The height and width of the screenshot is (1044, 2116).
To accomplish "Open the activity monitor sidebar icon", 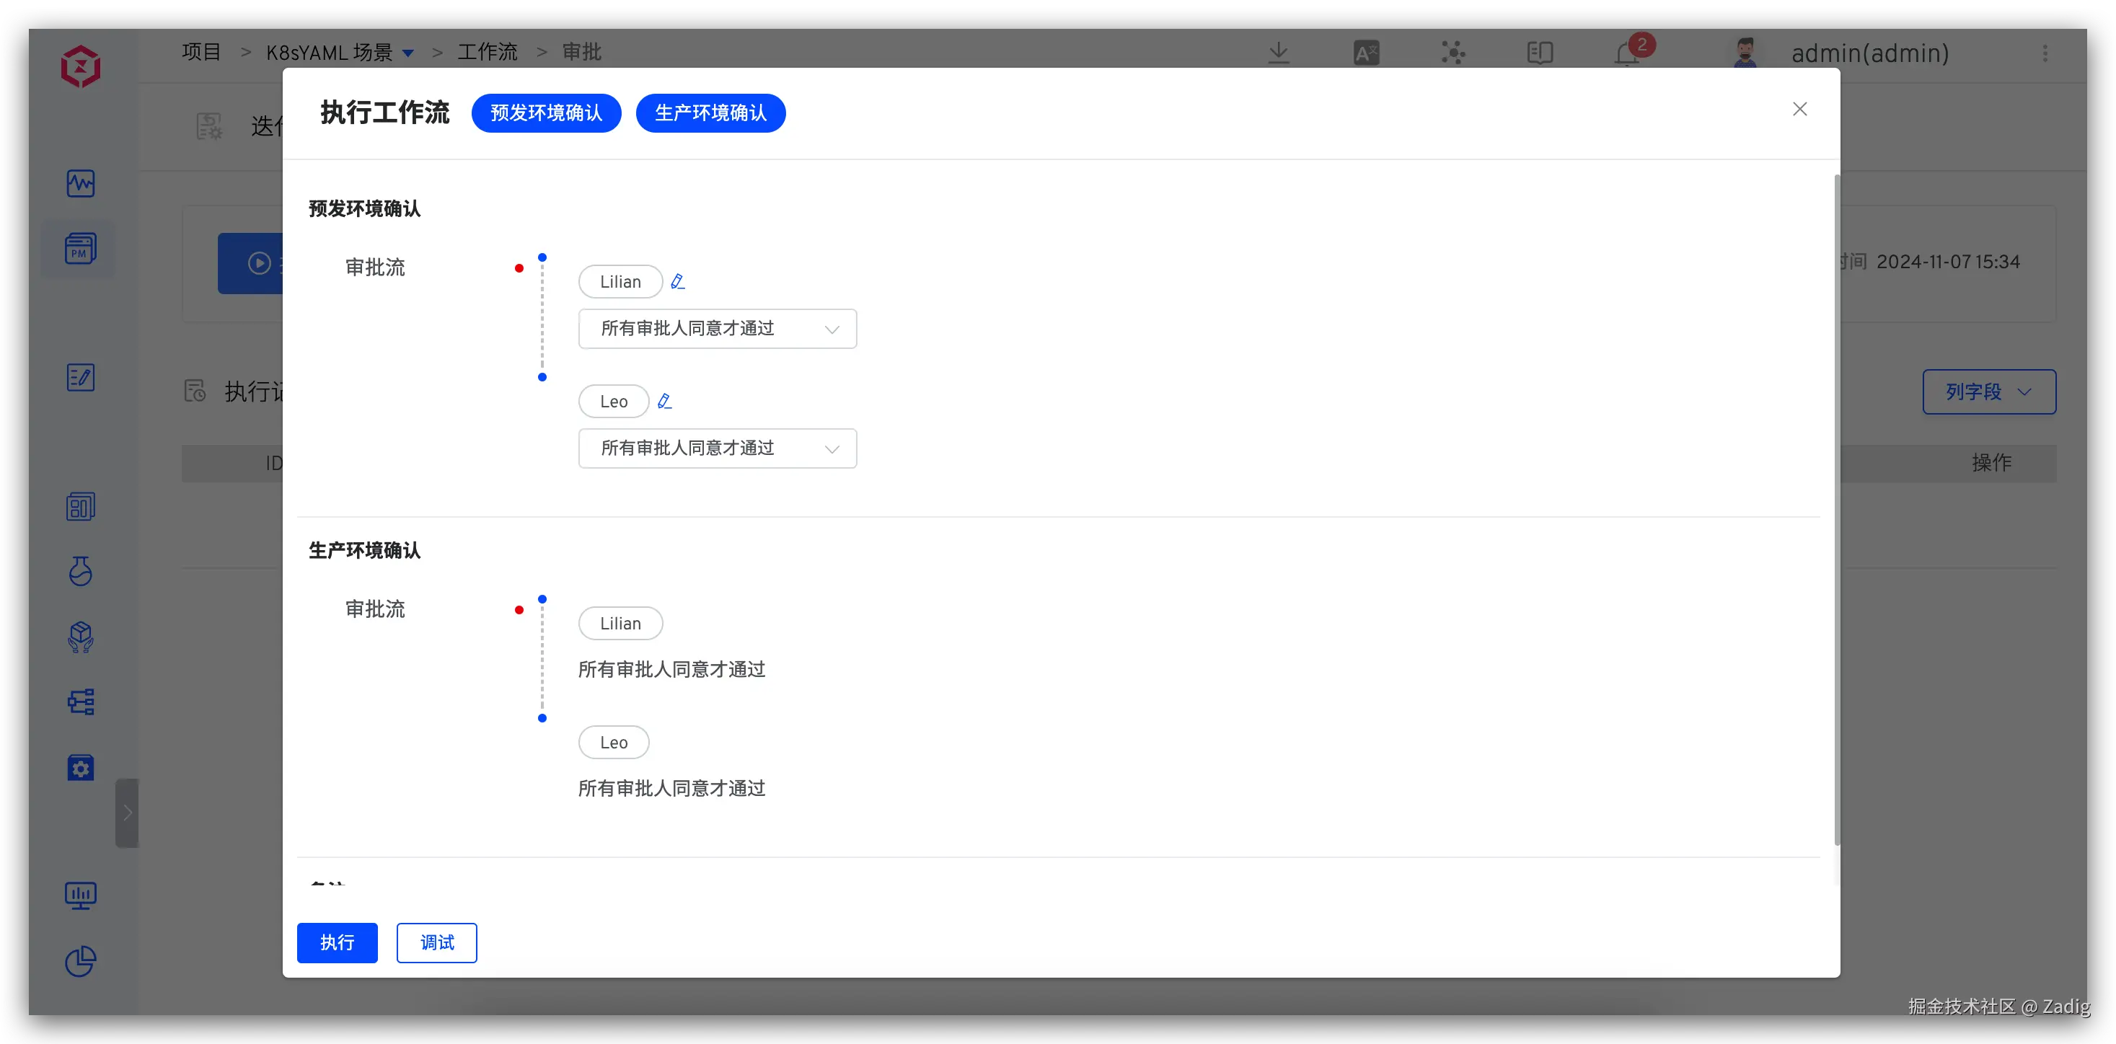I will [79, 183].
